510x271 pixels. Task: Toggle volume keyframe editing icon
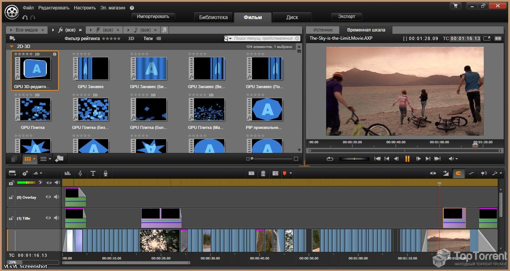471,173
